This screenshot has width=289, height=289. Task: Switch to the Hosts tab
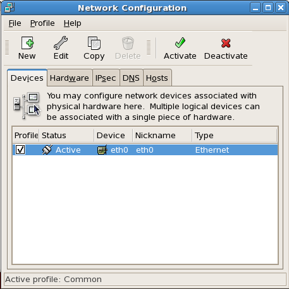(157, 78)
